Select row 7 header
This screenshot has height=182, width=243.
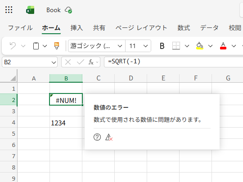click(x=9, y=155)
